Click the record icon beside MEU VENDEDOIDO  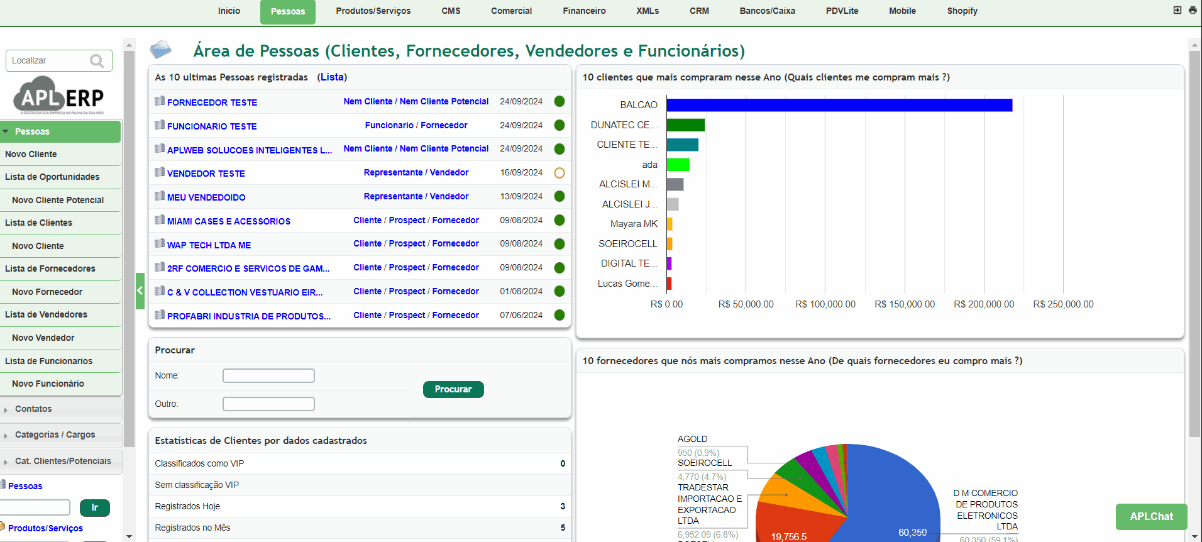pos(160,196)
